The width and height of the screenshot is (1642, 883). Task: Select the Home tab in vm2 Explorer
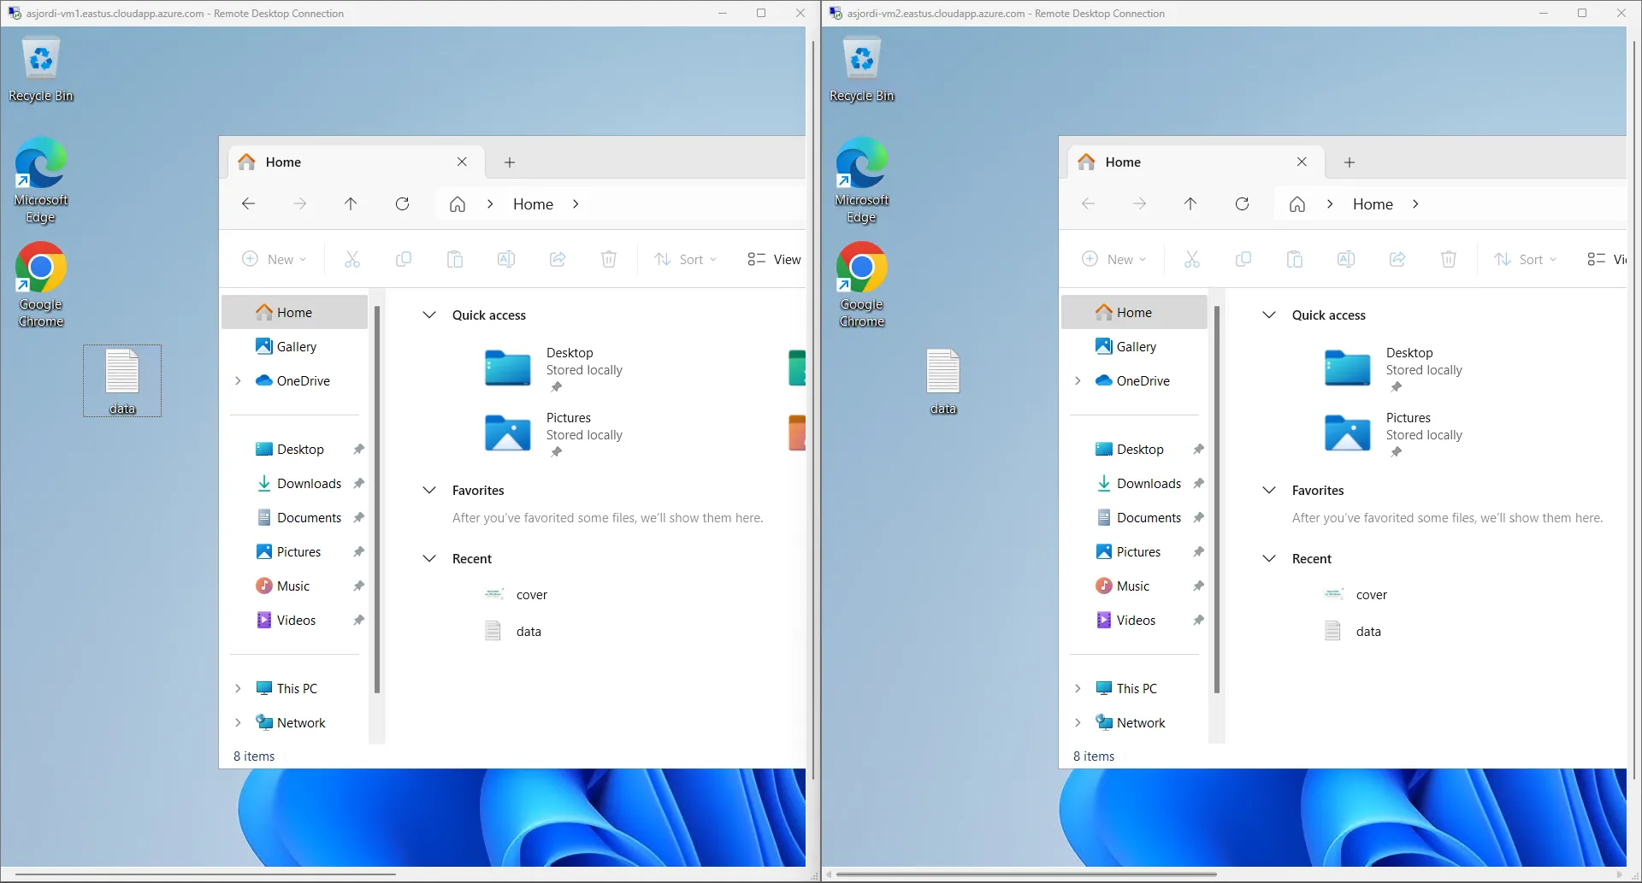point(1196,162)
